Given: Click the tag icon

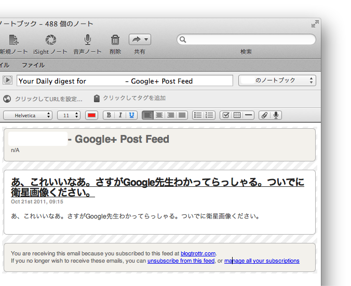Looking at the screenshot, I should [97, 98].
